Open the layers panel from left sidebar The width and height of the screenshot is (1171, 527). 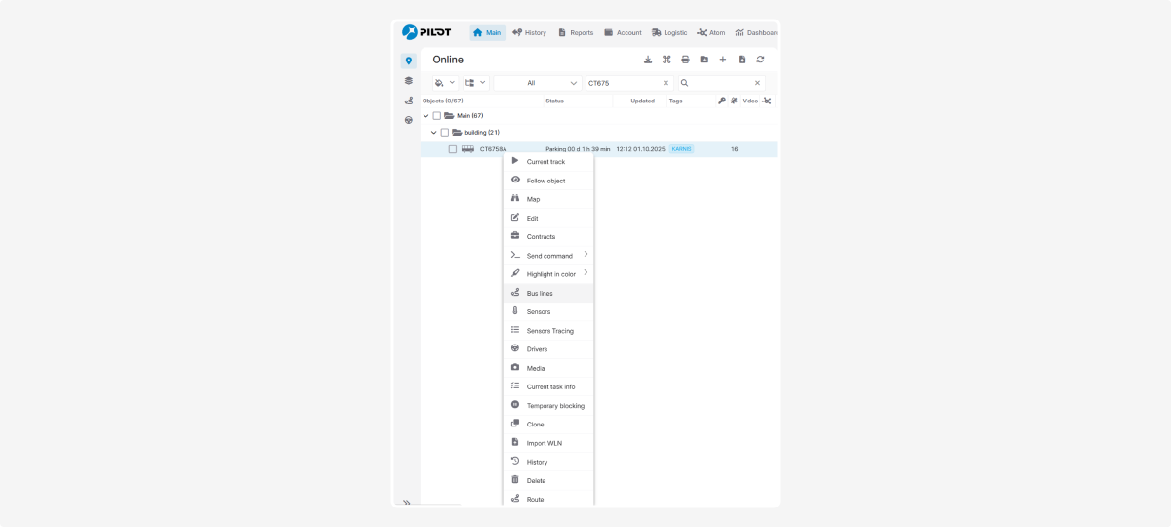coord(408,81)
